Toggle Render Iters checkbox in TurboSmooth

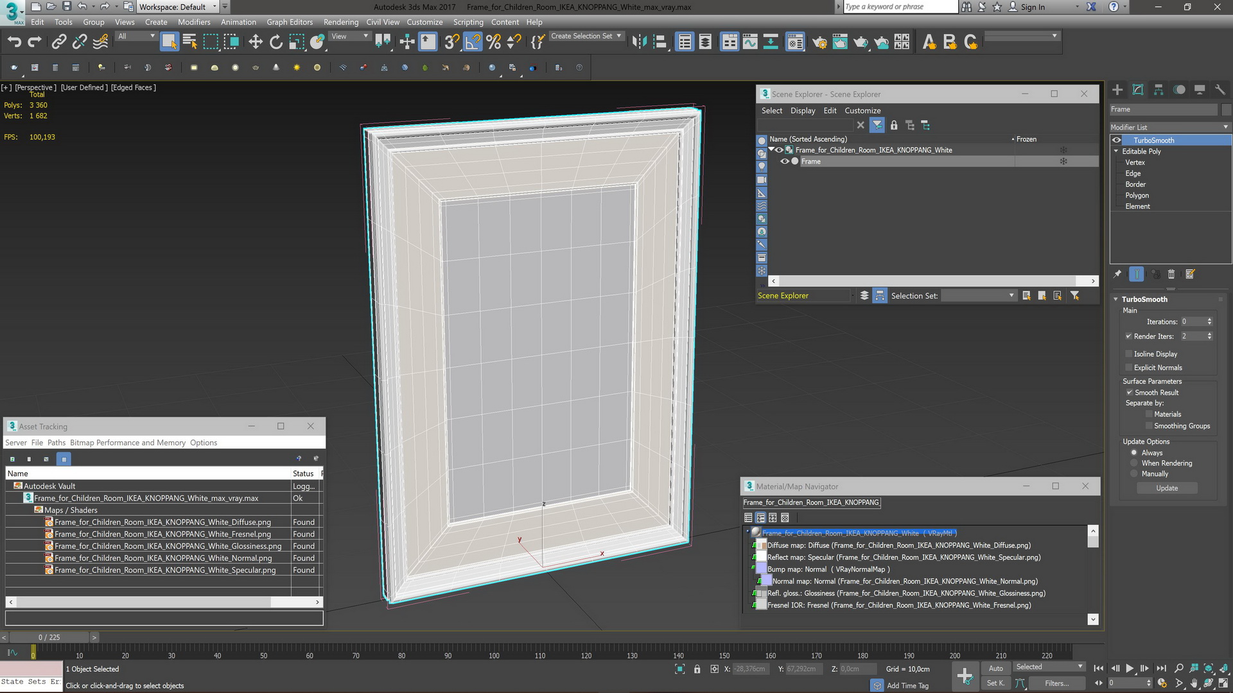[1128, 336]
